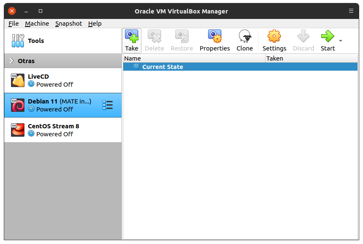Sort by the Name column header

click(x=193, y=58)
